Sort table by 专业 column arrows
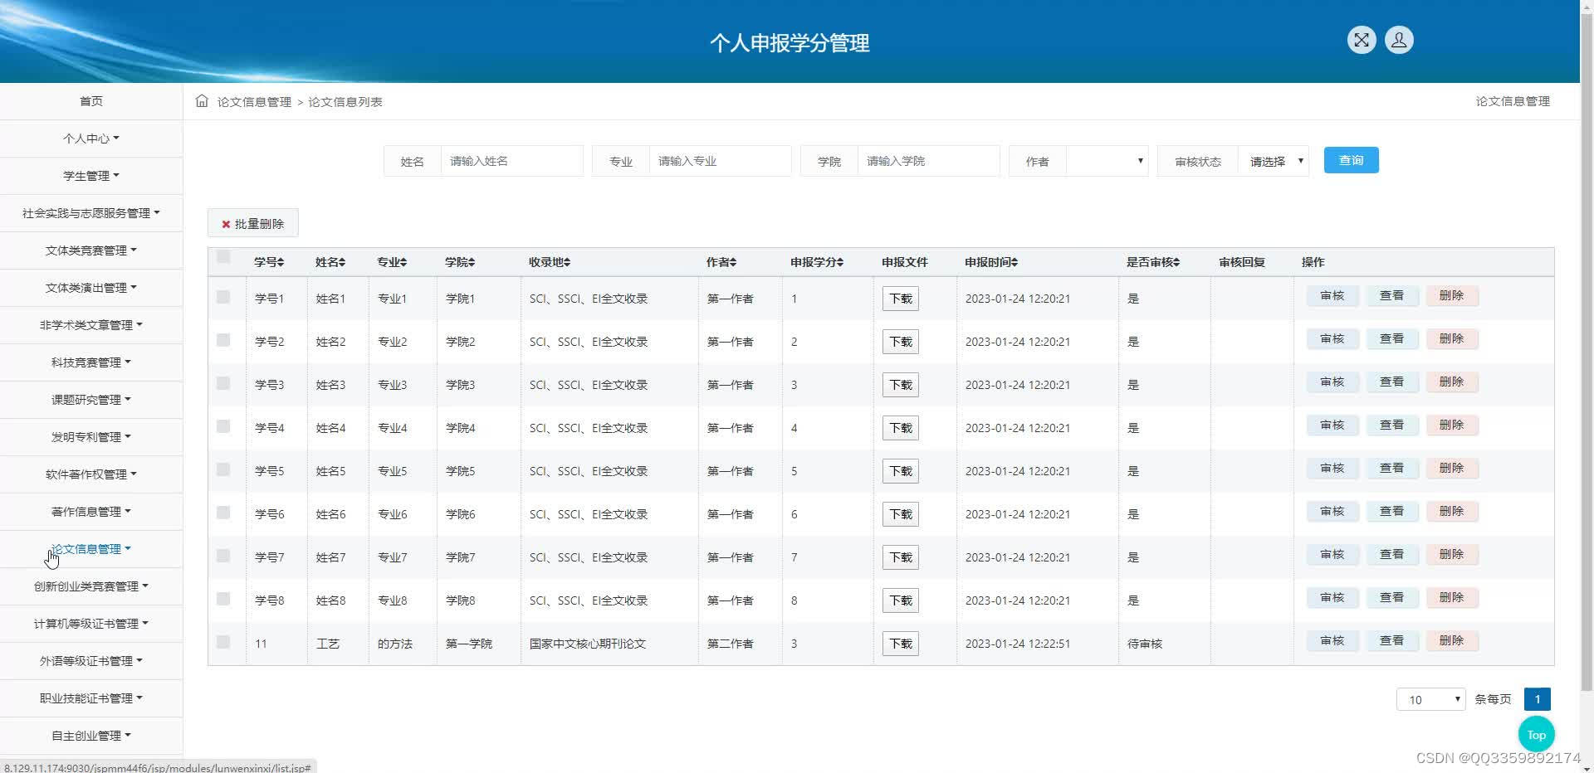1594x773 pixels. pyautogui.click(x=403, y=262)
